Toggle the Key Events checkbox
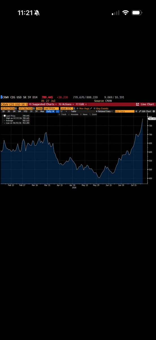The height and width of the screenshot is (340, 156). click(95, 108)
